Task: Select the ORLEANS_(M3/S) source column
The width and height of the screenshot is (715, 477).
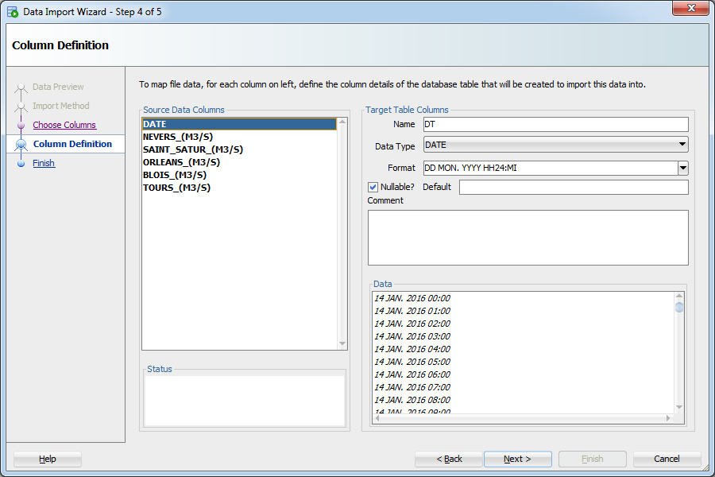Action: point(181,162)
